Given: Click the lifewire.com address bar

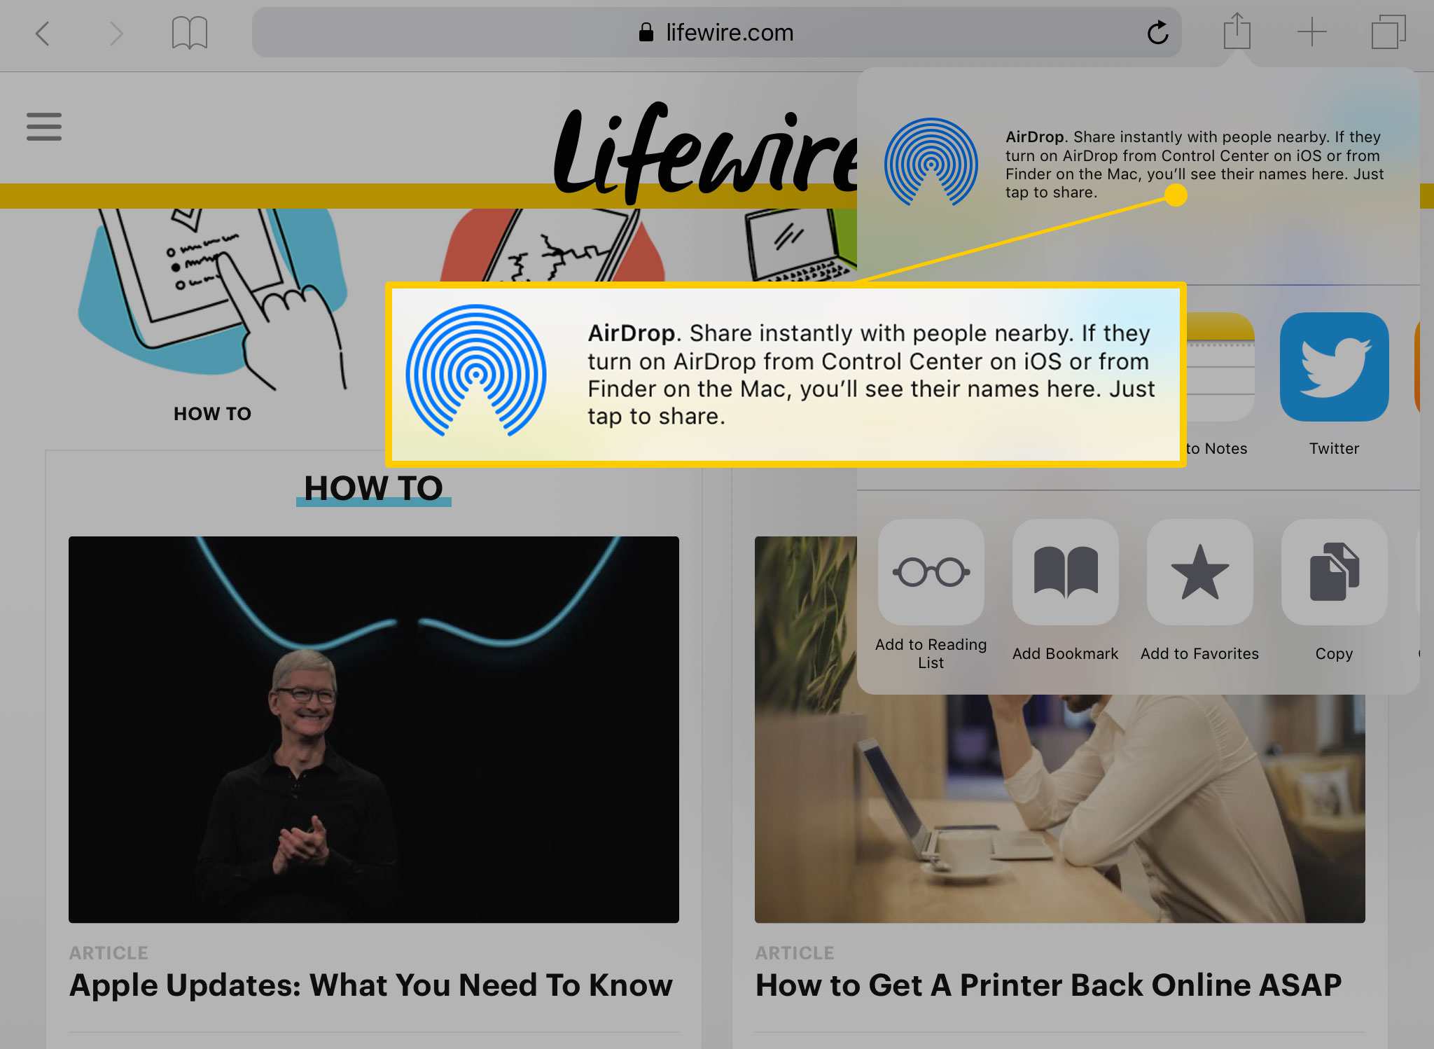Looking at the screenshot, I should (x=717, y=32).
